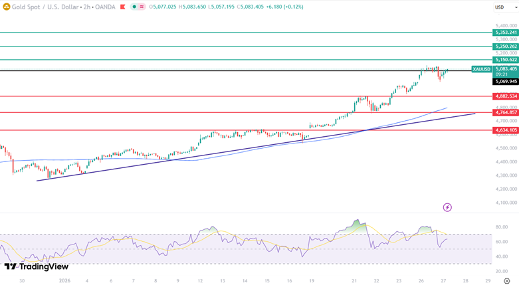Click the gold symbol logo icon

coord(6,7)
